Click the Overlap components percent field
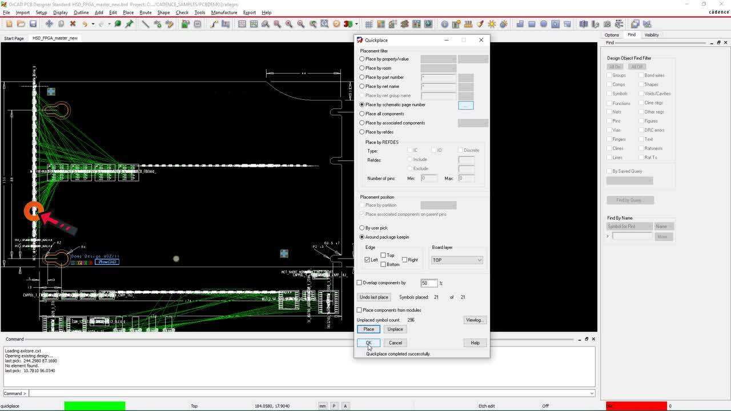 pyautogui.click(x=429, y=283)
